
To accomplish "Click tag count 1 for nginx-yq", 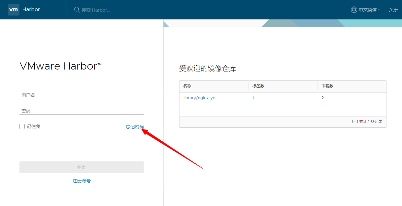I will [253, 98].
